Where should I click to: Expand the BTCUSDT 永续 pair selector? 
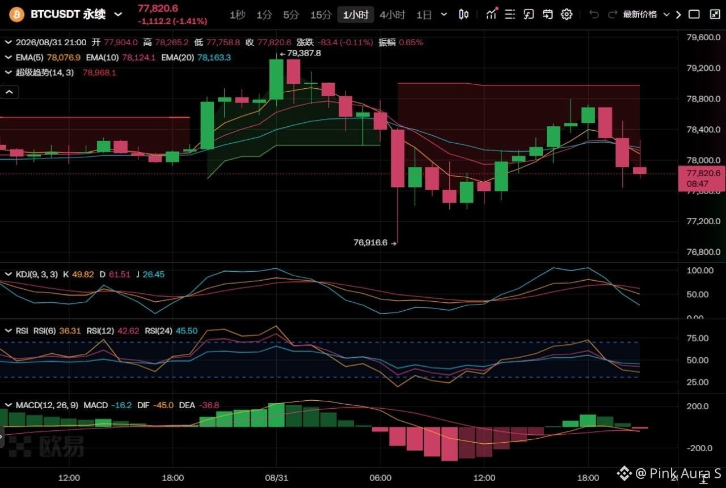[118, 15]
